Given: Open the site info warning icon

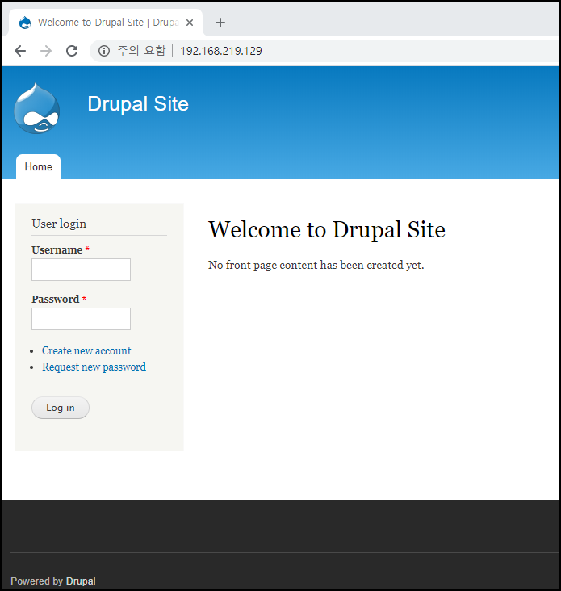Looking at the screenshot, I should click(x=104, y=51).
